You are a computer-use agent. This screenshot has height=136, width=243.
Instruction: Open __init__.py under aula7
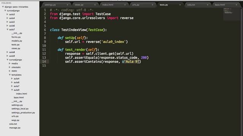click(x=17, y=33)
